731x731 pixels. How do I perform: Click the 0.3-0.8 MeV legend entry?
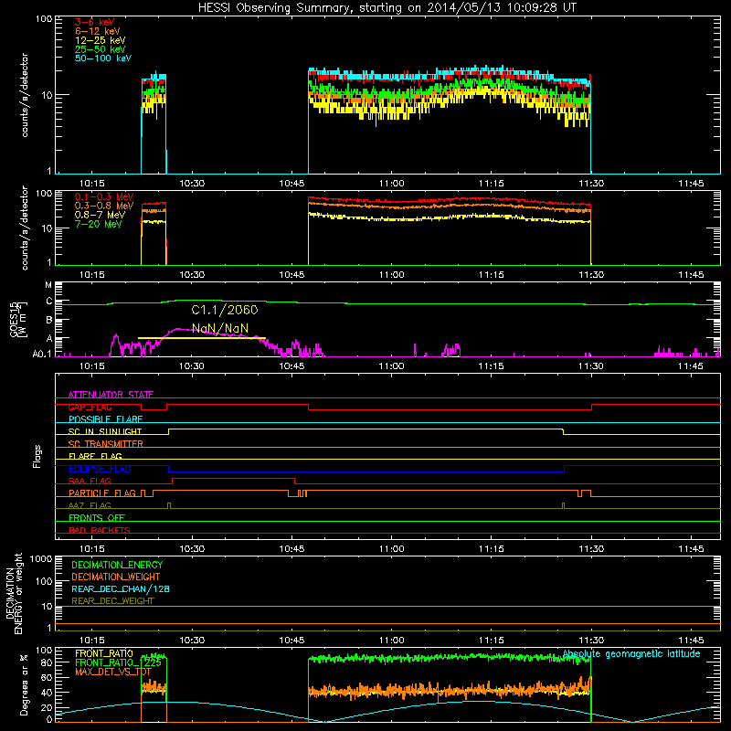point(104,206)
